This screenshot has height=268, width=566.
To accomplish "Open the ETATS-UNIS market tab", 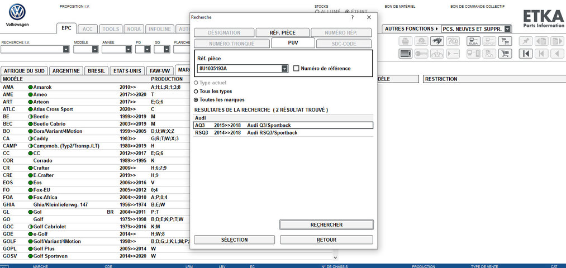I will (x=127, y=71).
